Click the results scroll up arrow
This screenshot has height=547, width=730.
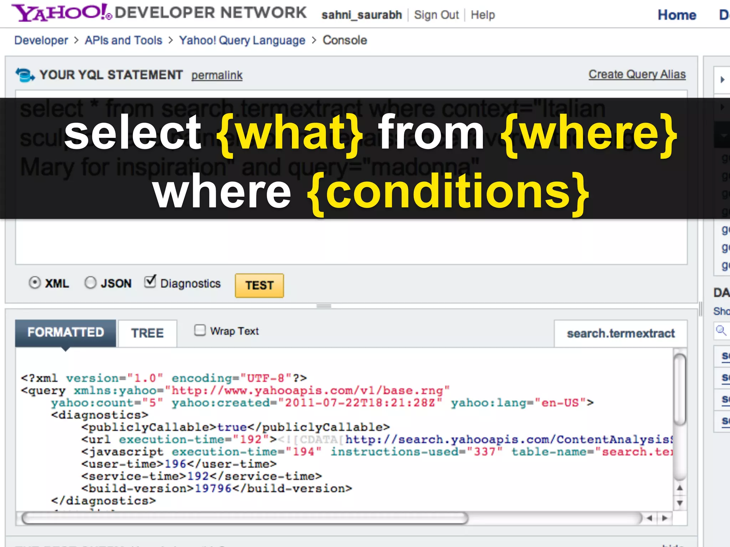click(x=680, y=488)
